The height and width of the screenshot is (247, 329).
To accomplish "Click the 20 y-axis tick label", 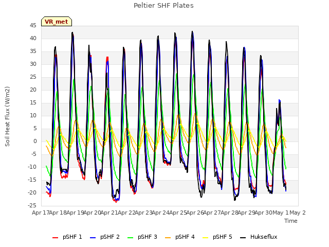I will [33, 90].
